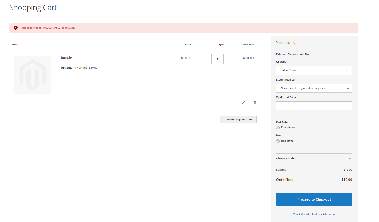Select the Fixed $5.00 flat rate option
This screenshot has height=222, width=379.
pos(278,128)
